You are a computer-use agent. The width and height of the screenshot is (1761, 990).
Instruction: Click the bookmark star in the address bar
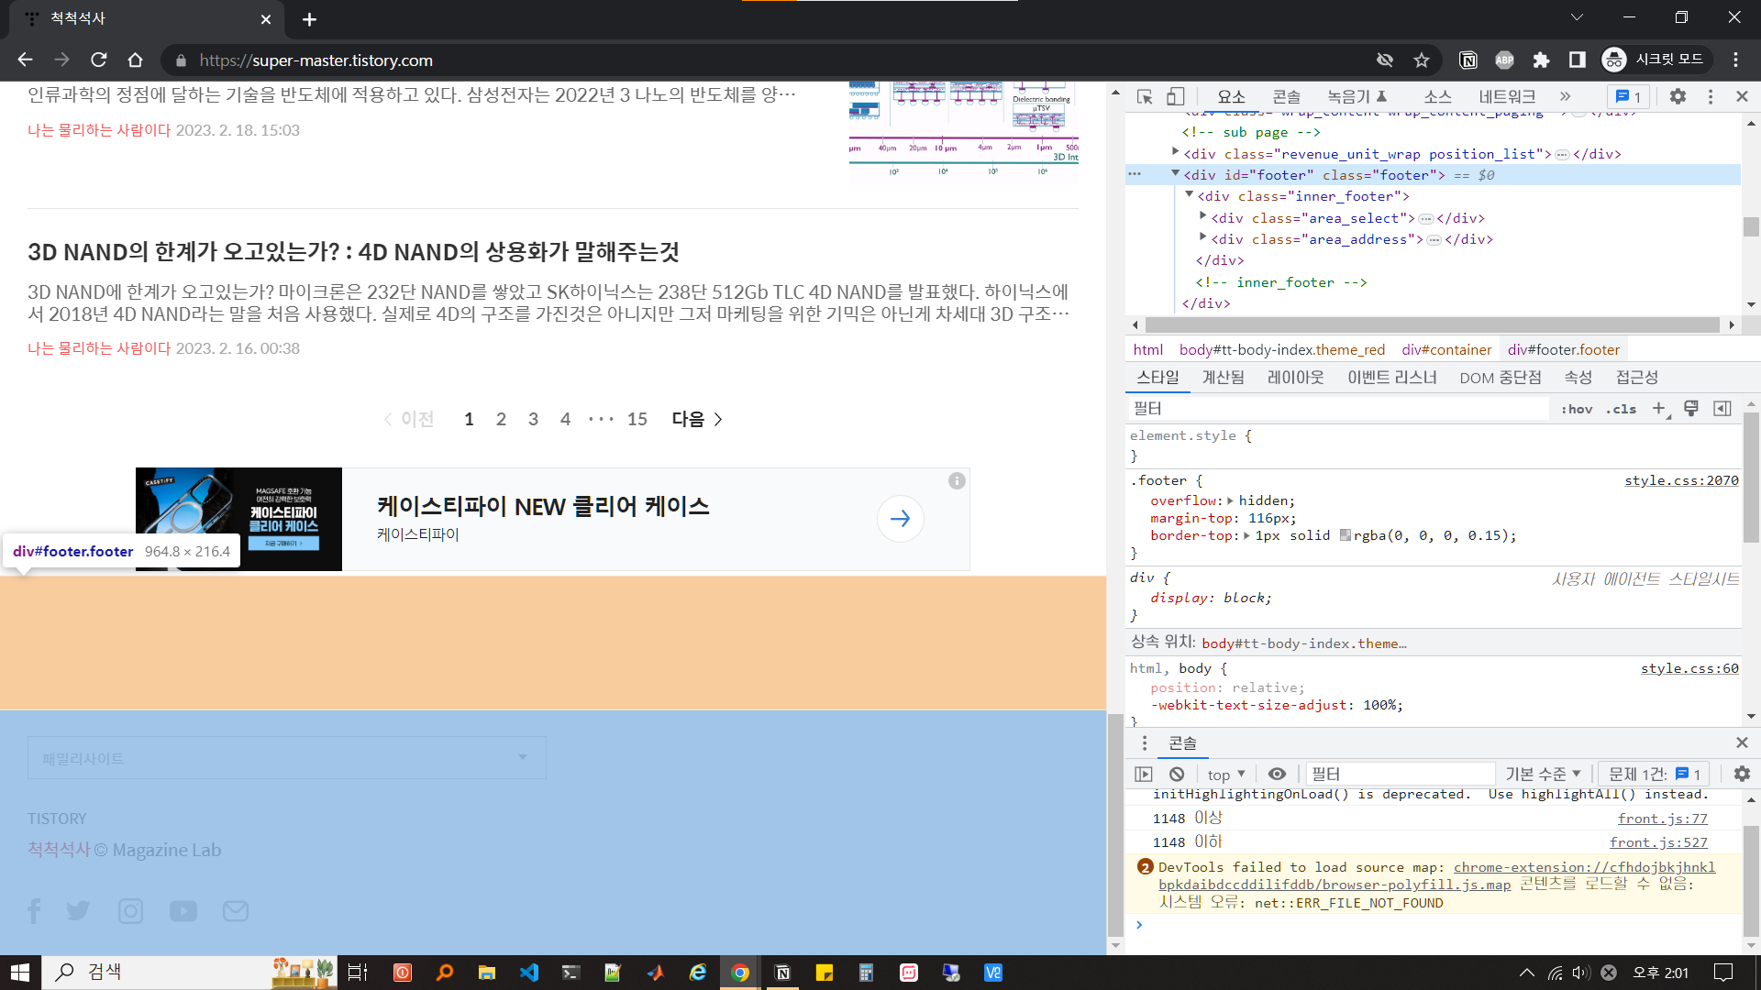[1422, 60]
